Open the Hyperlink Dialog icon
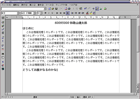This screenshot has width=140, height=99. point(101,9)
